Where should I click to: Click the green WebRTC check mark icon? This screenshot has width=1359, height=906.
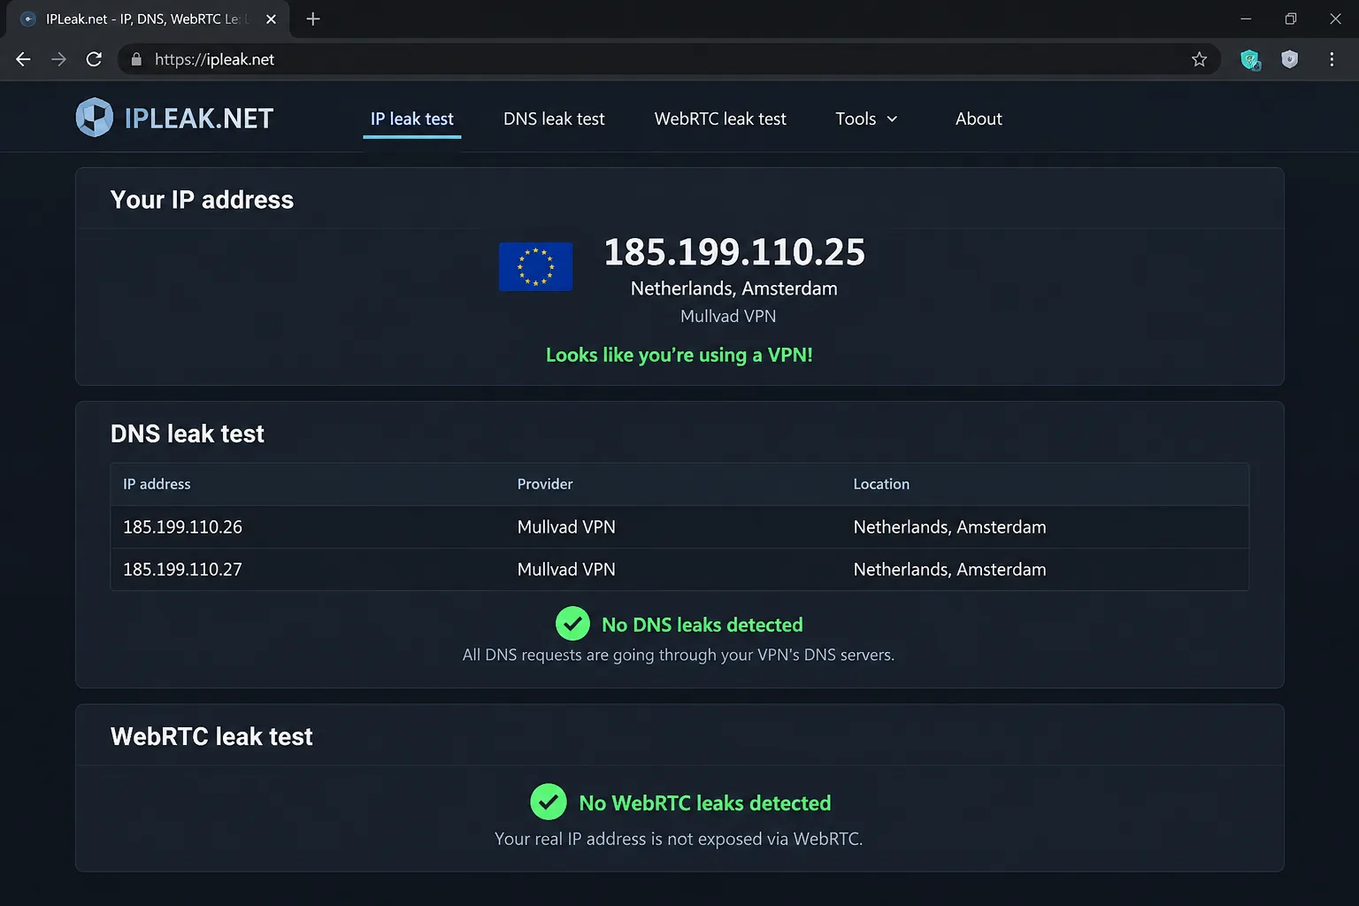549,802
